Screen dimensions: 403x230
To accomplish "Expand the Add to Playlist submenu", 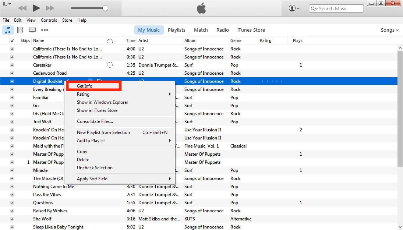I will point(124,141).
